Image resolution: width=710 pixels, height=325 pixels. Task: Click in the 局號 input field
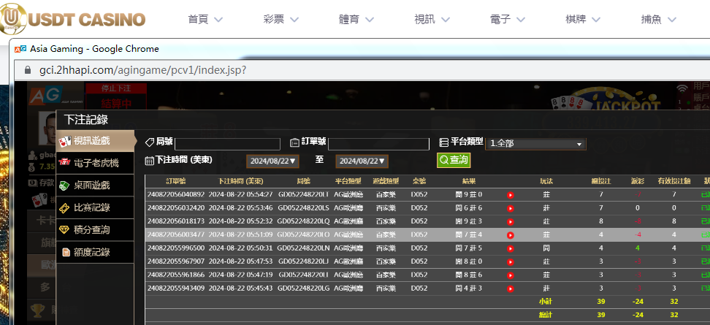click(227, 144)
